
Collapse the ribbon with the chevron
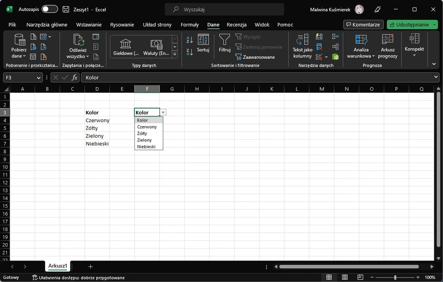tap(434, 64)
